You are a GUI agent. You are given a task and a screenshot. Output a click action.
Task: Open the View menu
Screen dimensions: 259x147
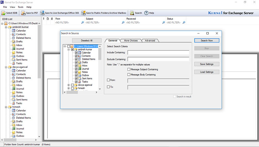click(x=12, y=7)
